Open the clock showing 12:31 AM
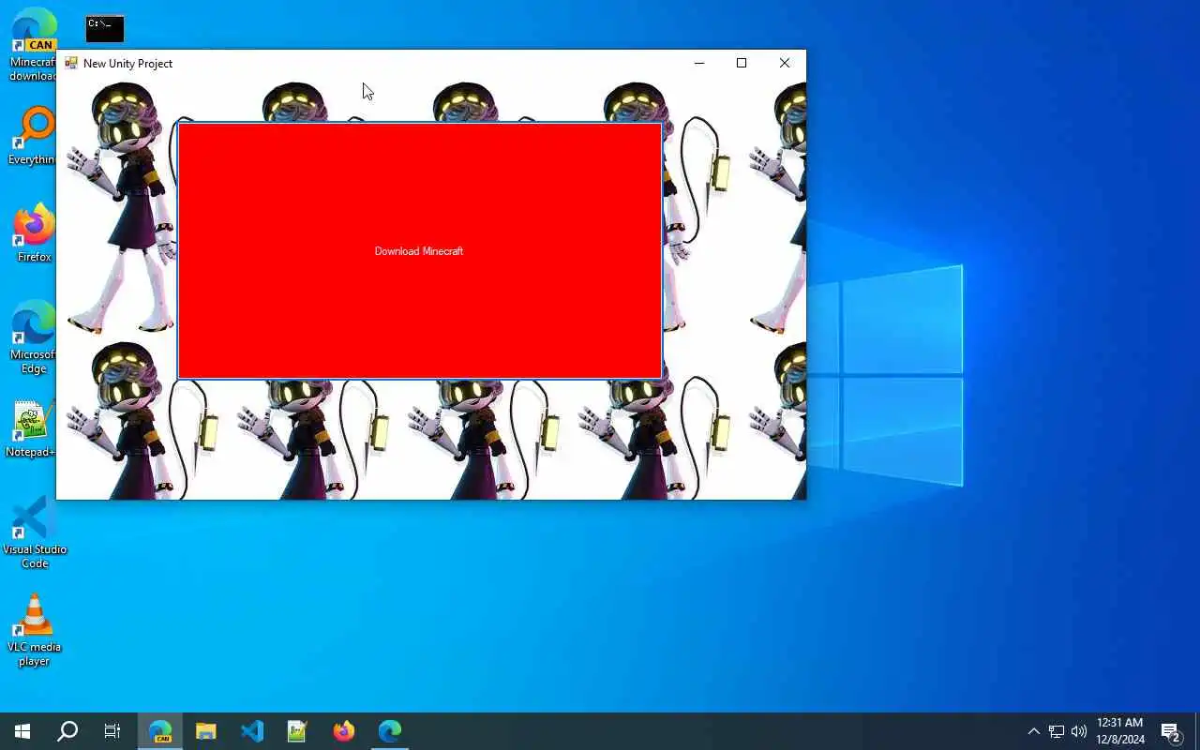The height and width of the screenshot is (750, 1200). 1120,731
